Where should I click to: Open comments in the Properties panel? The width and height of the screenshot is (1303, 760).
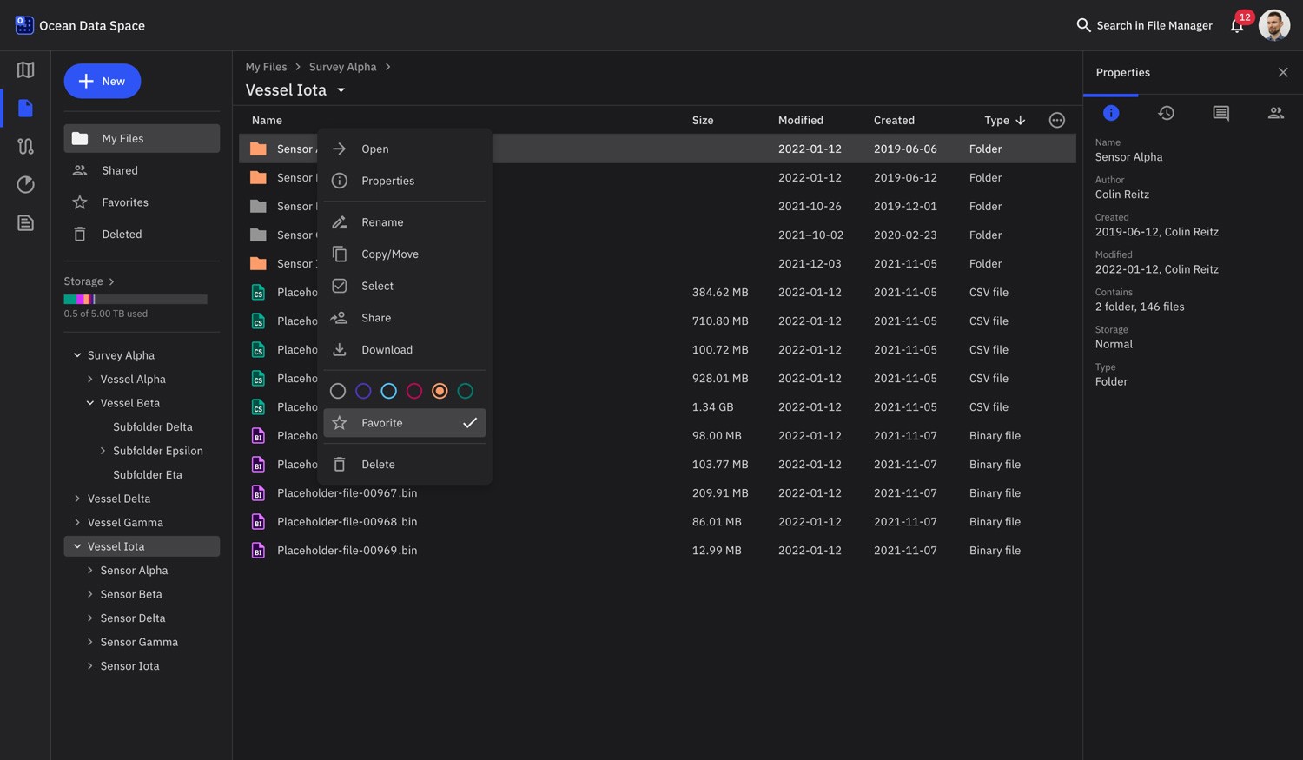click(x=1220, y=112)
